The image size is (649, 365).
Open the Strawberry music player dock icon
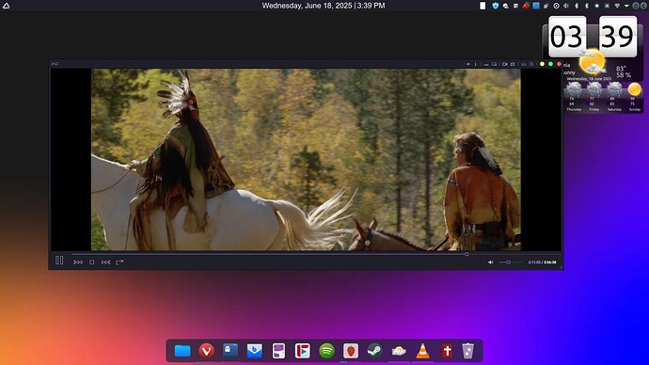351,351
